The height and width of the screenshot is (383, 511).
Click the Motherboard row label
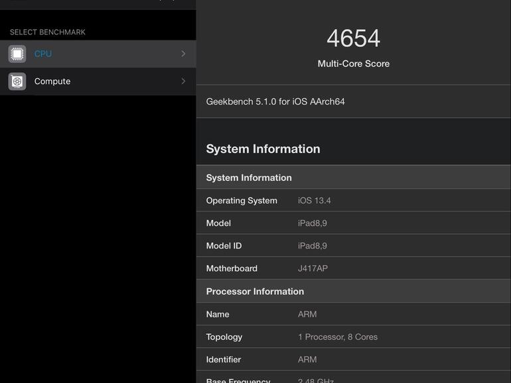coord(232,268)
